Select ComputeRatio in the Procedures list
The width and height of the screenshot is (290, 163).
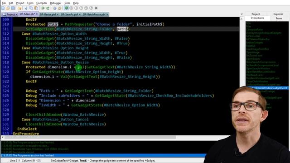pos(254,29)
